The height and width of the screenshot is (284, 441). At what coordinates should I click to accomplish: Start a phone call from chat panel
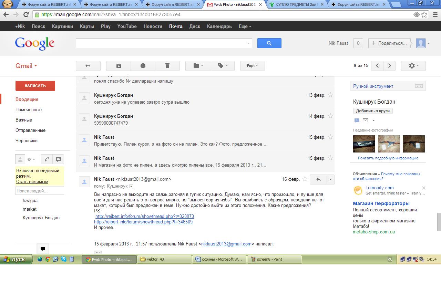coord(47,159)
